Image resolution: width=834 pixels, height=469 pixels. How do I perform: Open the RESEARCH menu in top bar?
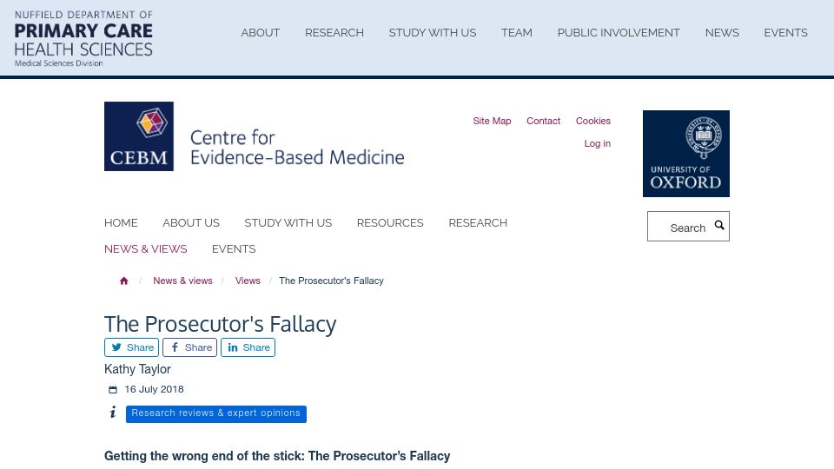pos(334,33)
